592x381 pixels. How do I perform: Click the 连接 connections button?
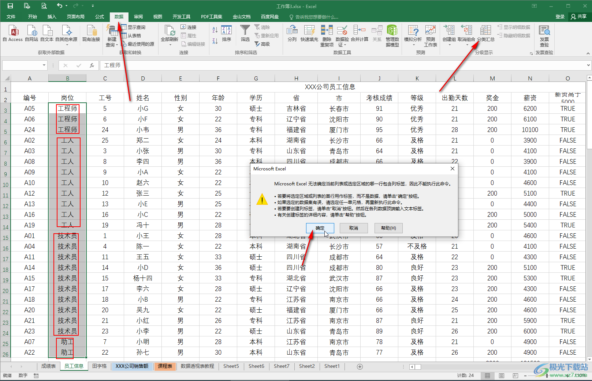(x=189, y=27)
